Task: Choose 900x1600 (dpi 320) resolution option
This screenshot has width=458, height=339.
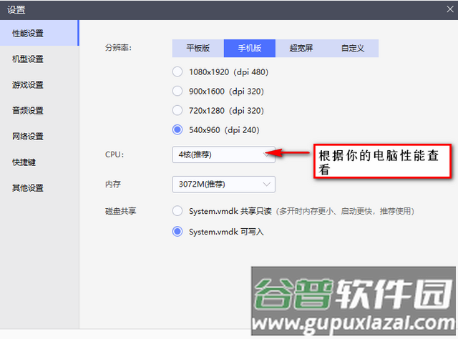Action: [x=177, y=92]
